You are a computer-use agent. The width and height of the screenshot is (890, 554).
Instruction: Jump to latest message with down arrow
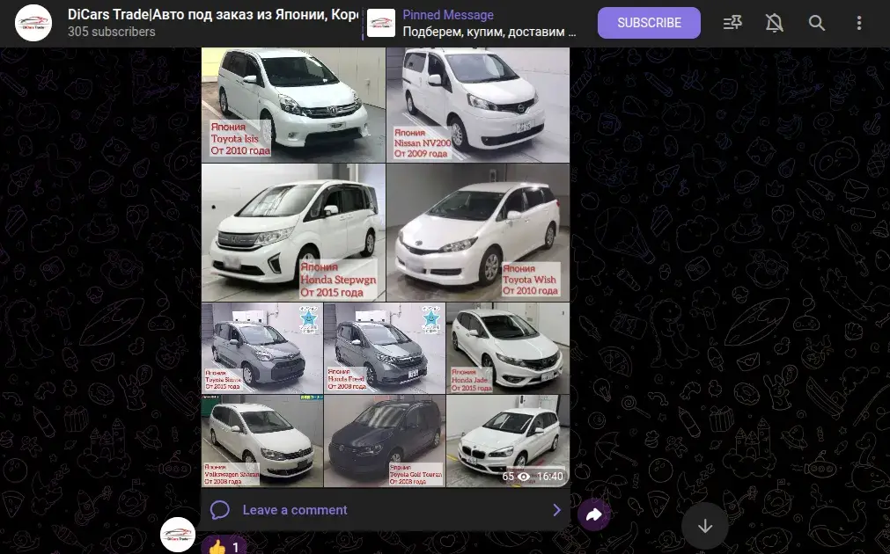coord(705,526)
